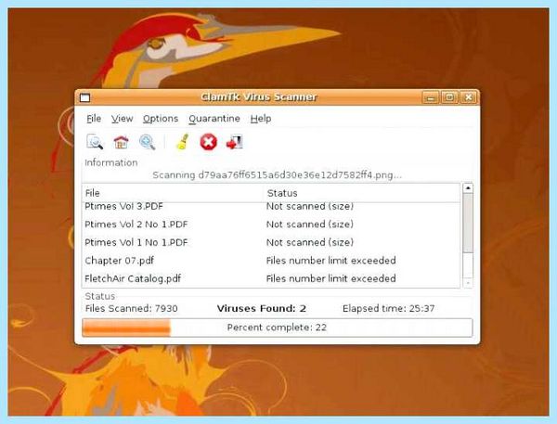This screenshot has width=557, height=424.
Task: Click the File column header
Action: 174,193
